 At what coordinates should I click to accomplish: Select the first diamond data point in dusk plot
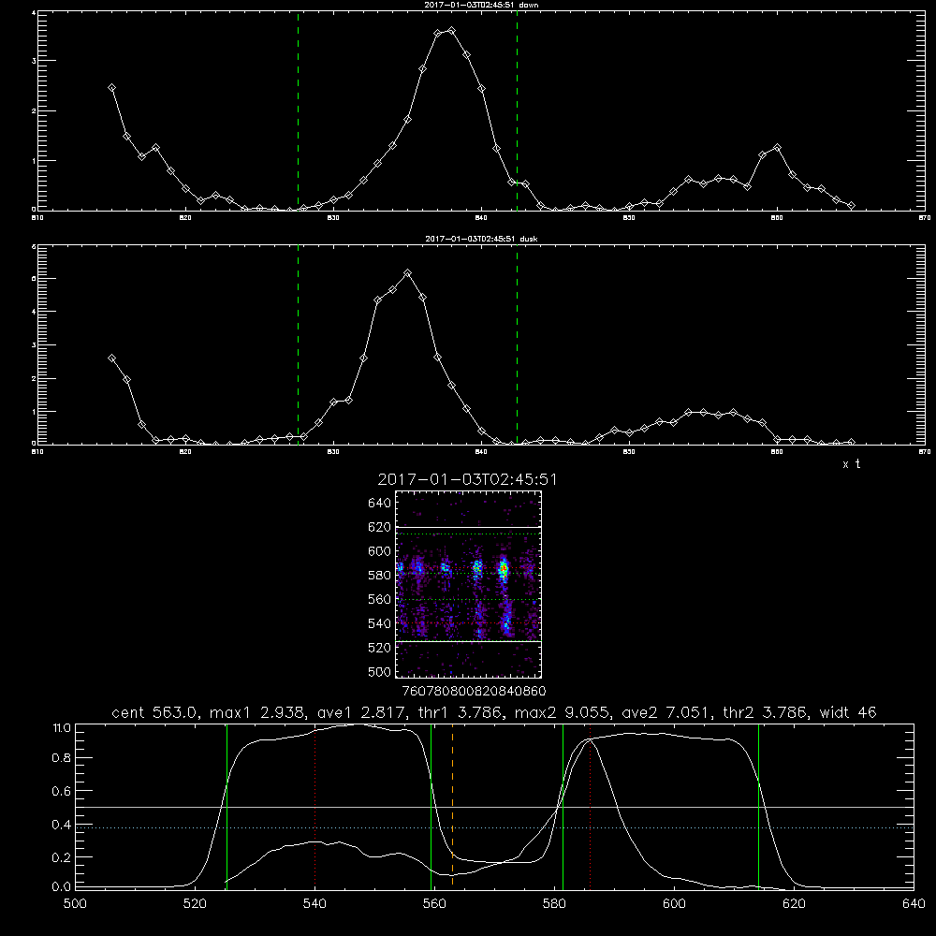(x=111, y=358)
